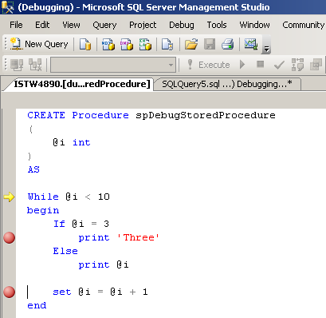Click the 'end' keyword
The height and width of the screenshot is (318, 326).
click(x=37, y=305)
